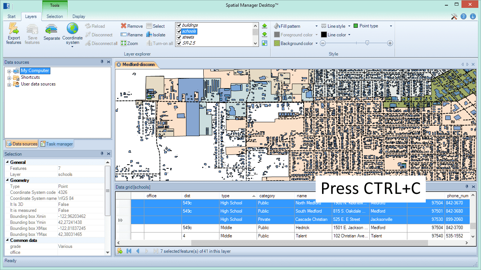This screenshot has width=481, height=270.
Task: Select the Medford-disconn map tab
Action: [138, 64]
